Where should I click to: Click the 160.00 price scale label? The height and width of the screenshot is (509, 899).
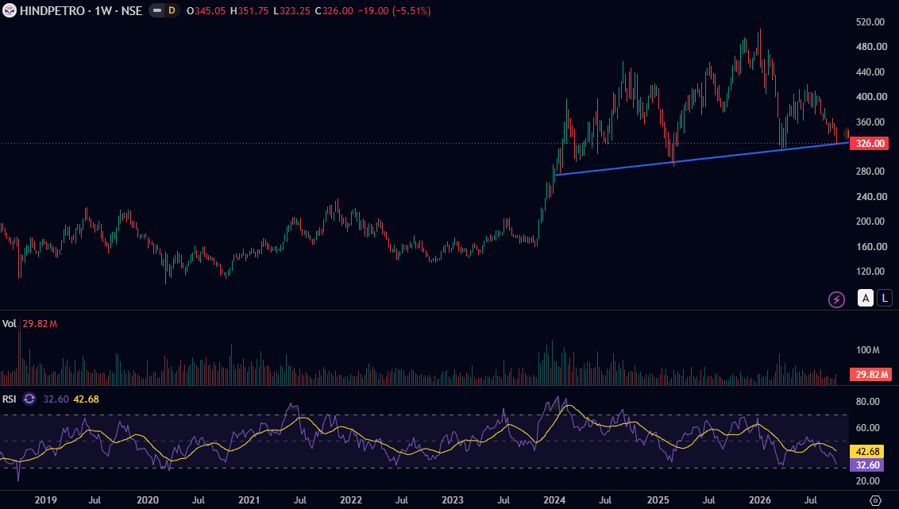pyautogui.click(x=871, y=247)
